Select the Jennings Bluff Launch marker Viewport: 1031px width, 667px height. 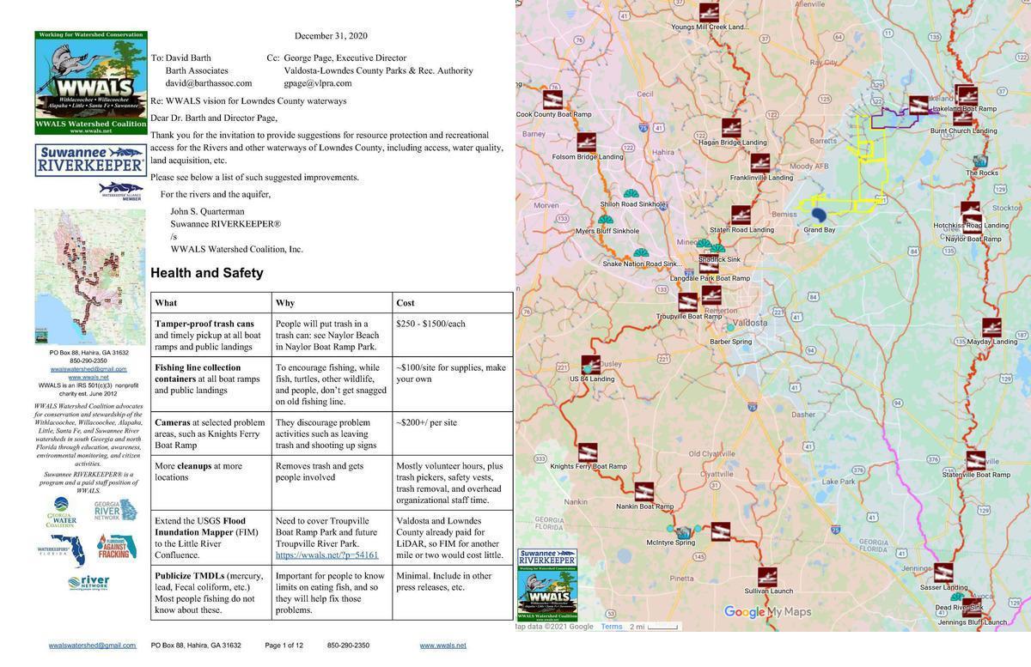coord(972,608)
